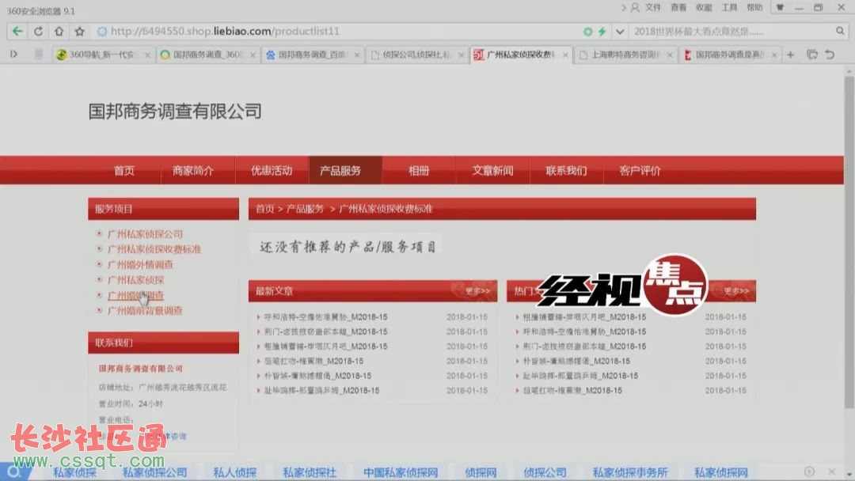
Task: Close the active 广州私家侦探收费 tab
Action: [565, 55]
